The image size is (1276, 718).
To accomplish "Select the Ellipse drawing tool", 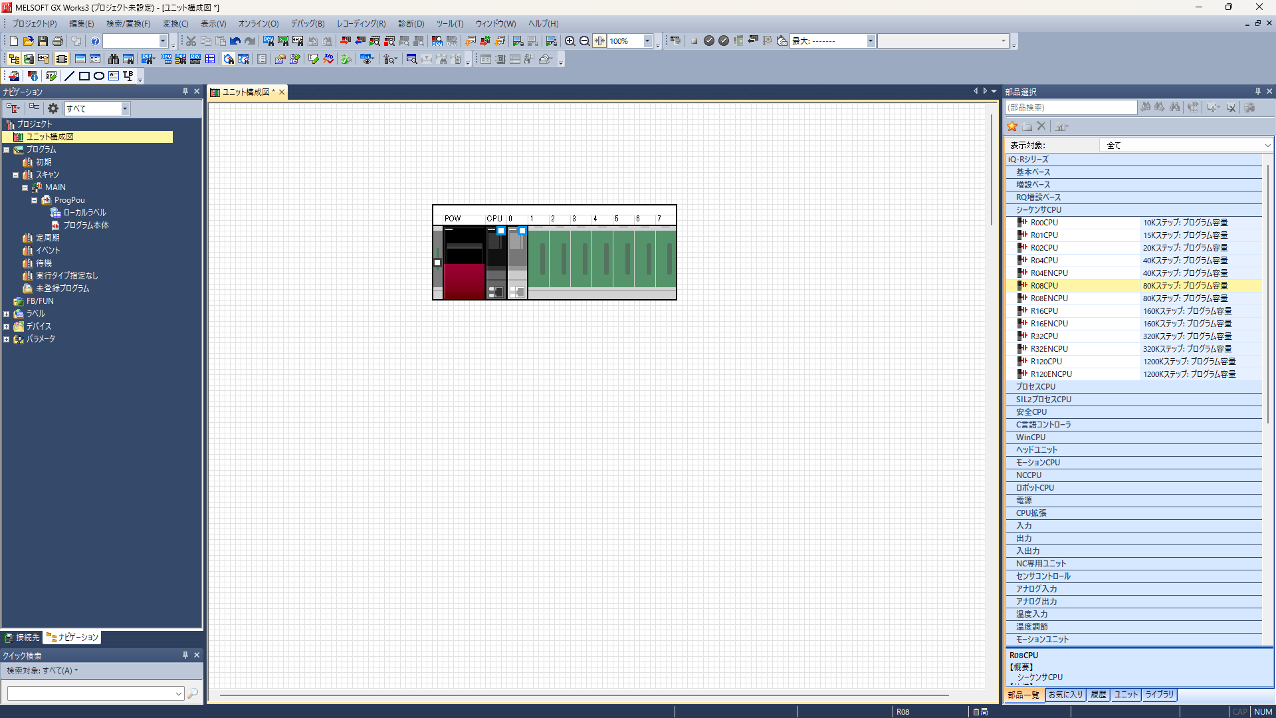I will (98, 76).
